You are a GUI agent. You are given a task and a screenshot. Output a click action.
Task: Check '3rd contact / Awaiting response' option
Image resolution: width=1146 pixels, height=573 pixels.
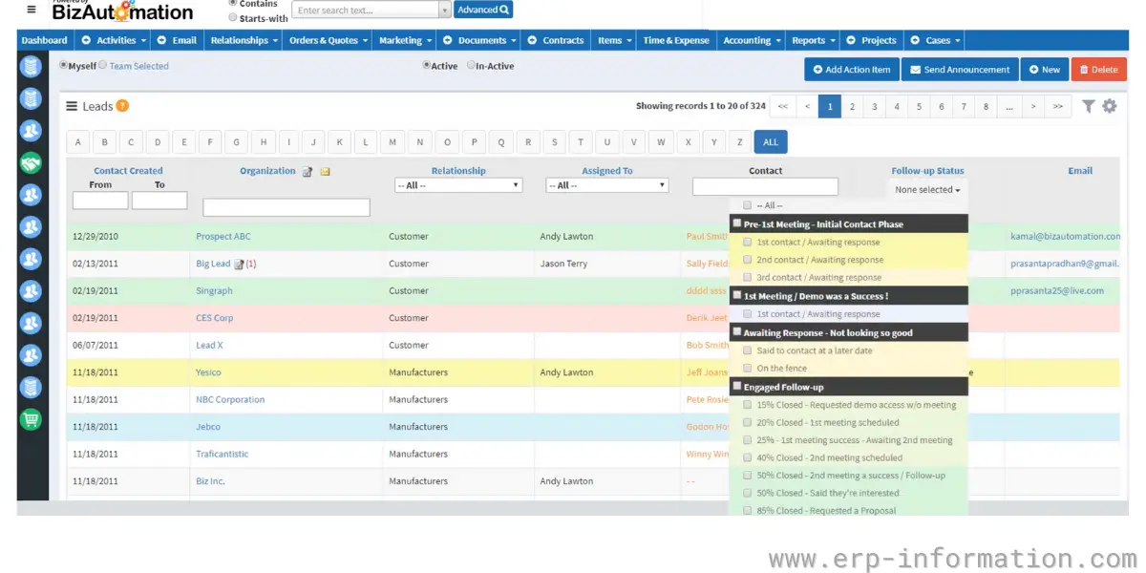coord(747,278)
